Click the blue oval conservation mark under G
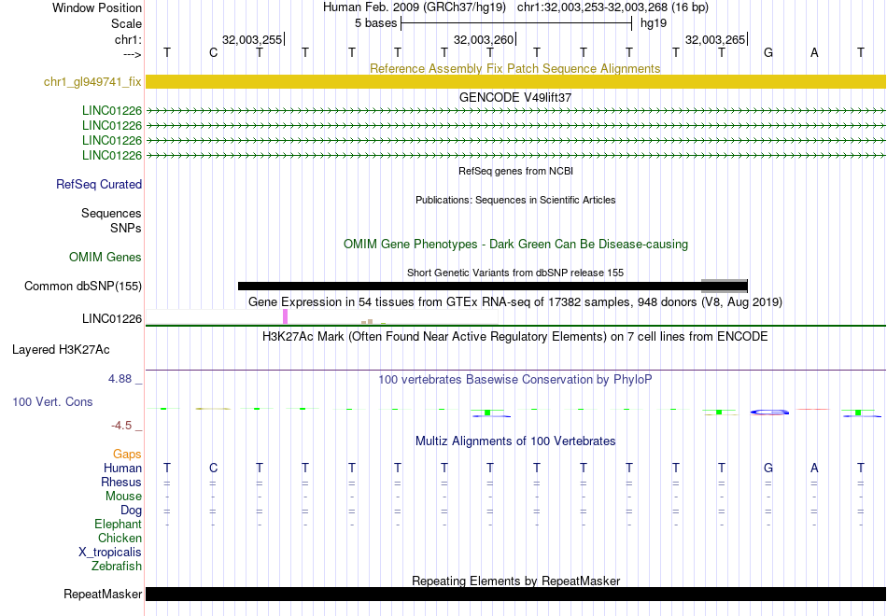This screenshot has height=616, width=887. point(769,413)
